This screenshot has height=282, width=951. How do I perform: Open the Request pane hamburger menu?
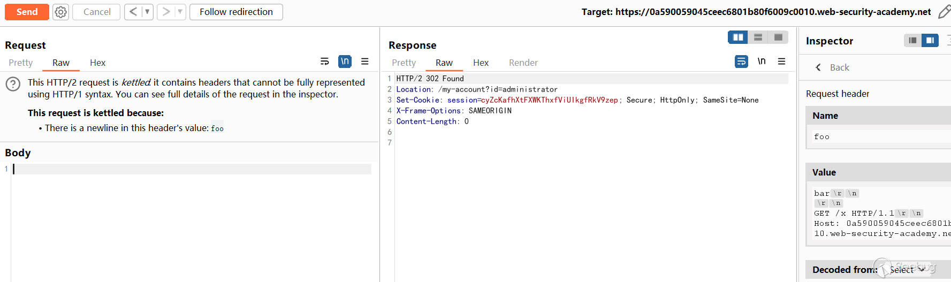(x=365, y=62)
